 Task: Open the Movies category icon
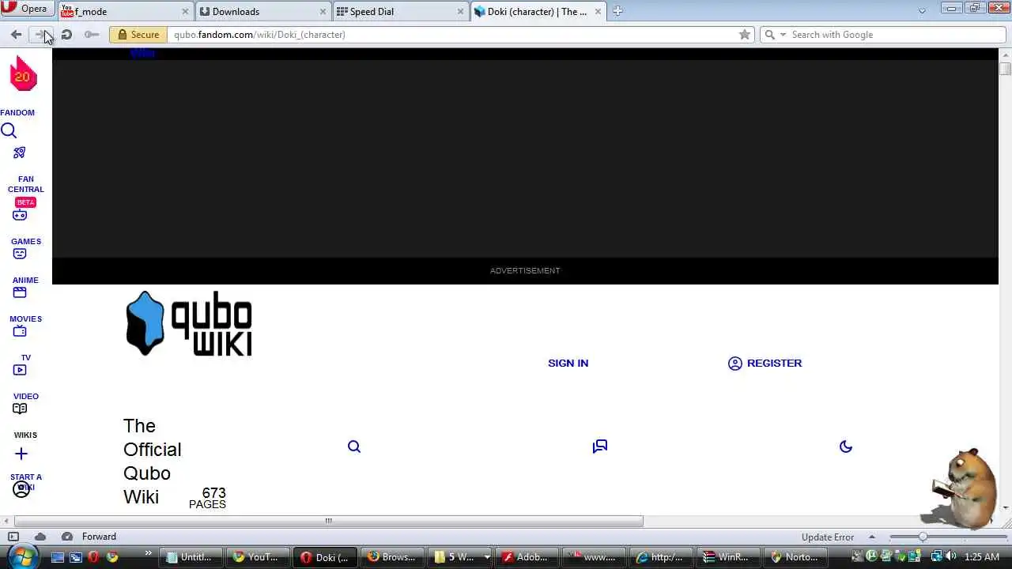(x=20, y=292)
